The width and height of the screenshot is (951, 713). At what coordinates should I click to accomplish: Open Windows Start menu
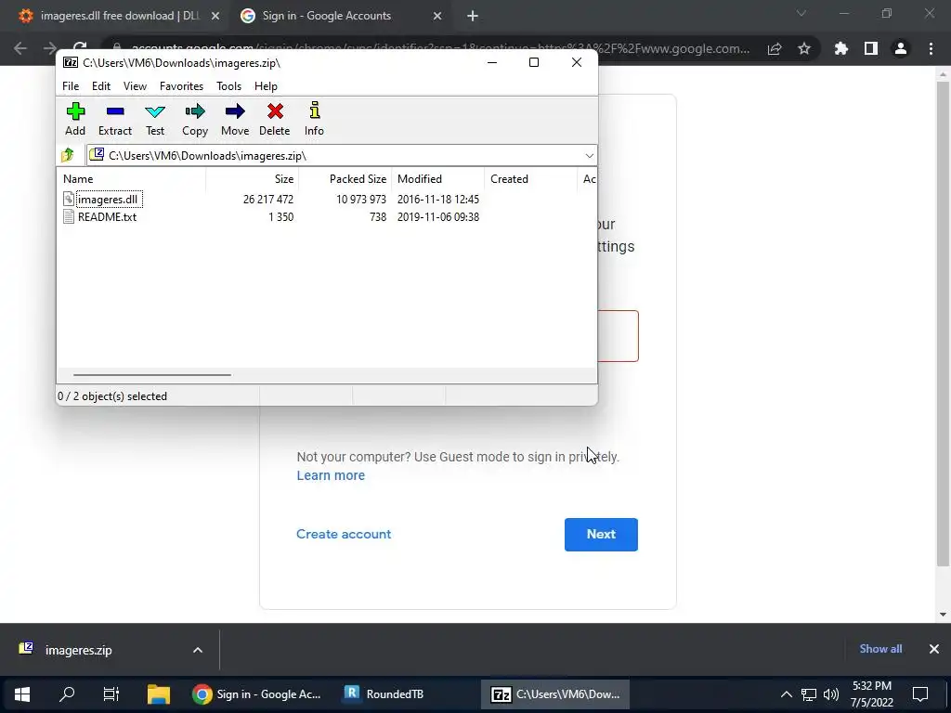[22, 694]
